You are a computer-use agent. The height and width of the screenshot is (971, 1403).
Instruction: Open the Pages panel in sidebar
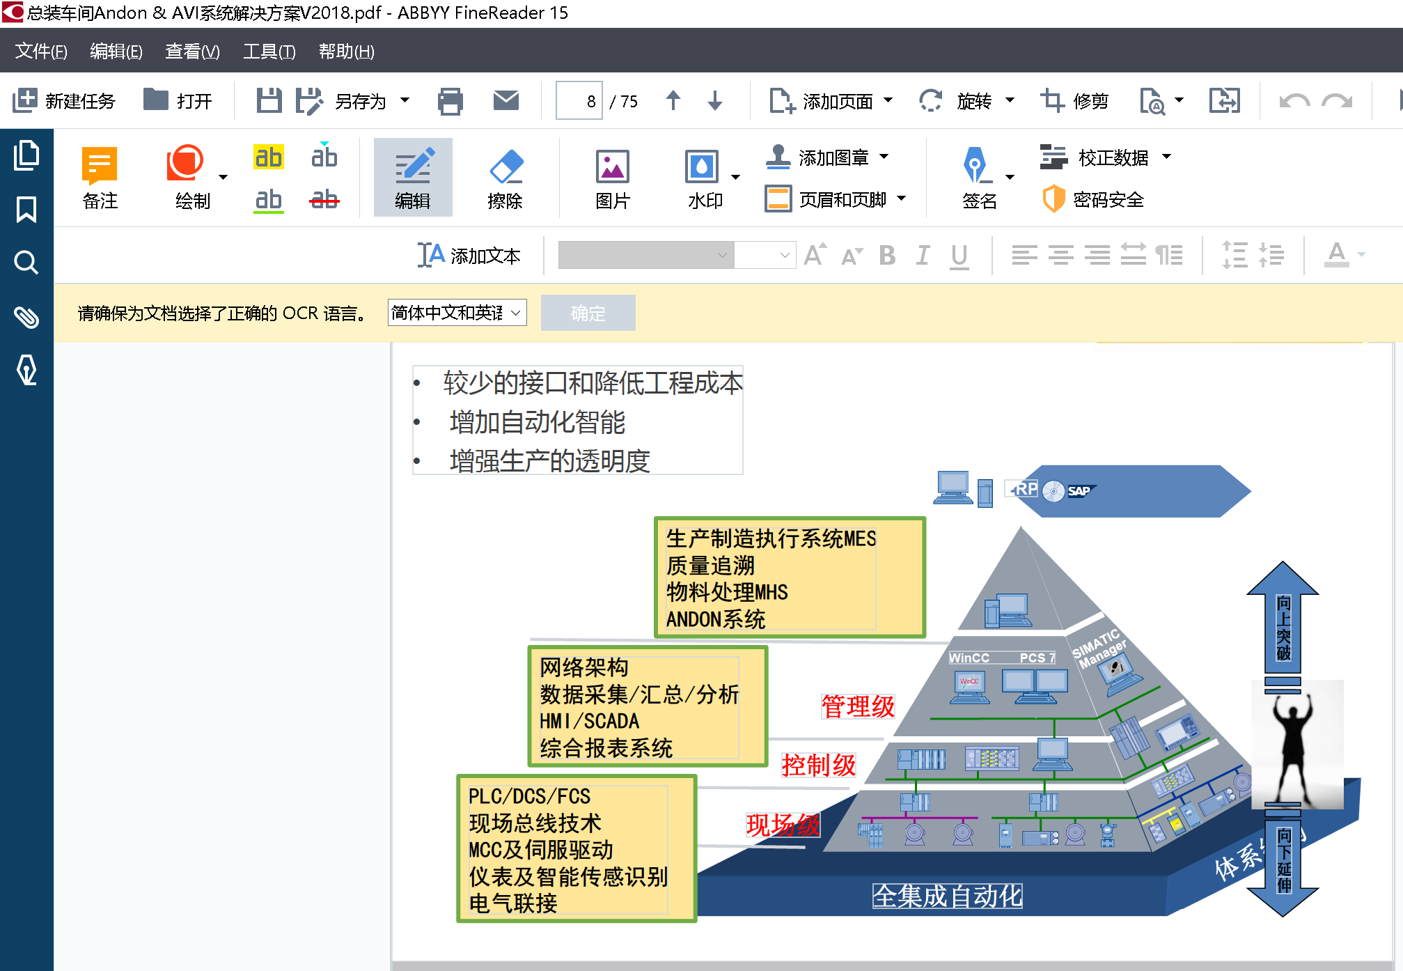(x=26, y=155)
